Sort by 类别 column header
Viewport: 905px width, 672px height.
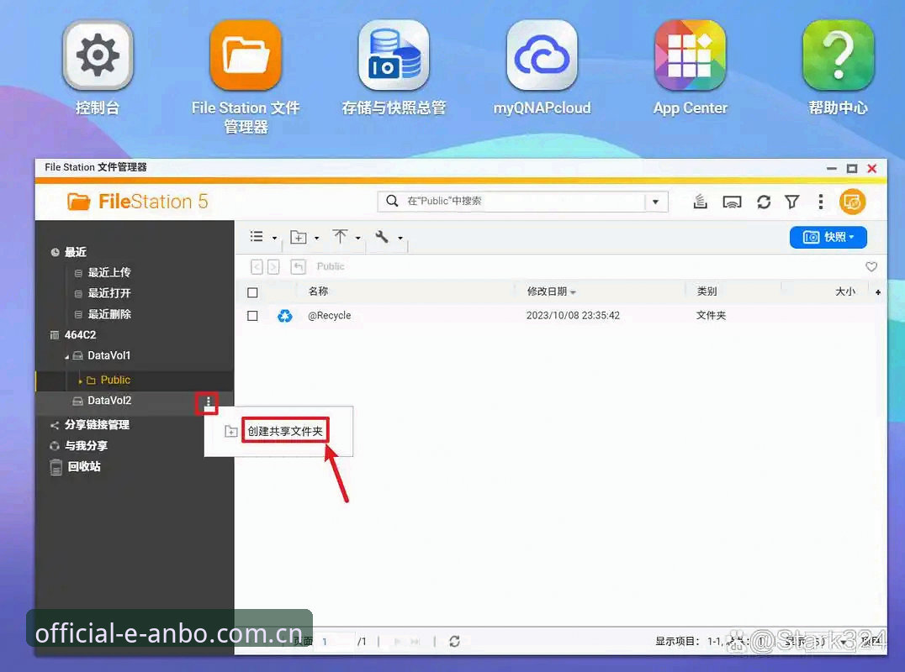click(x=707, y=291)
